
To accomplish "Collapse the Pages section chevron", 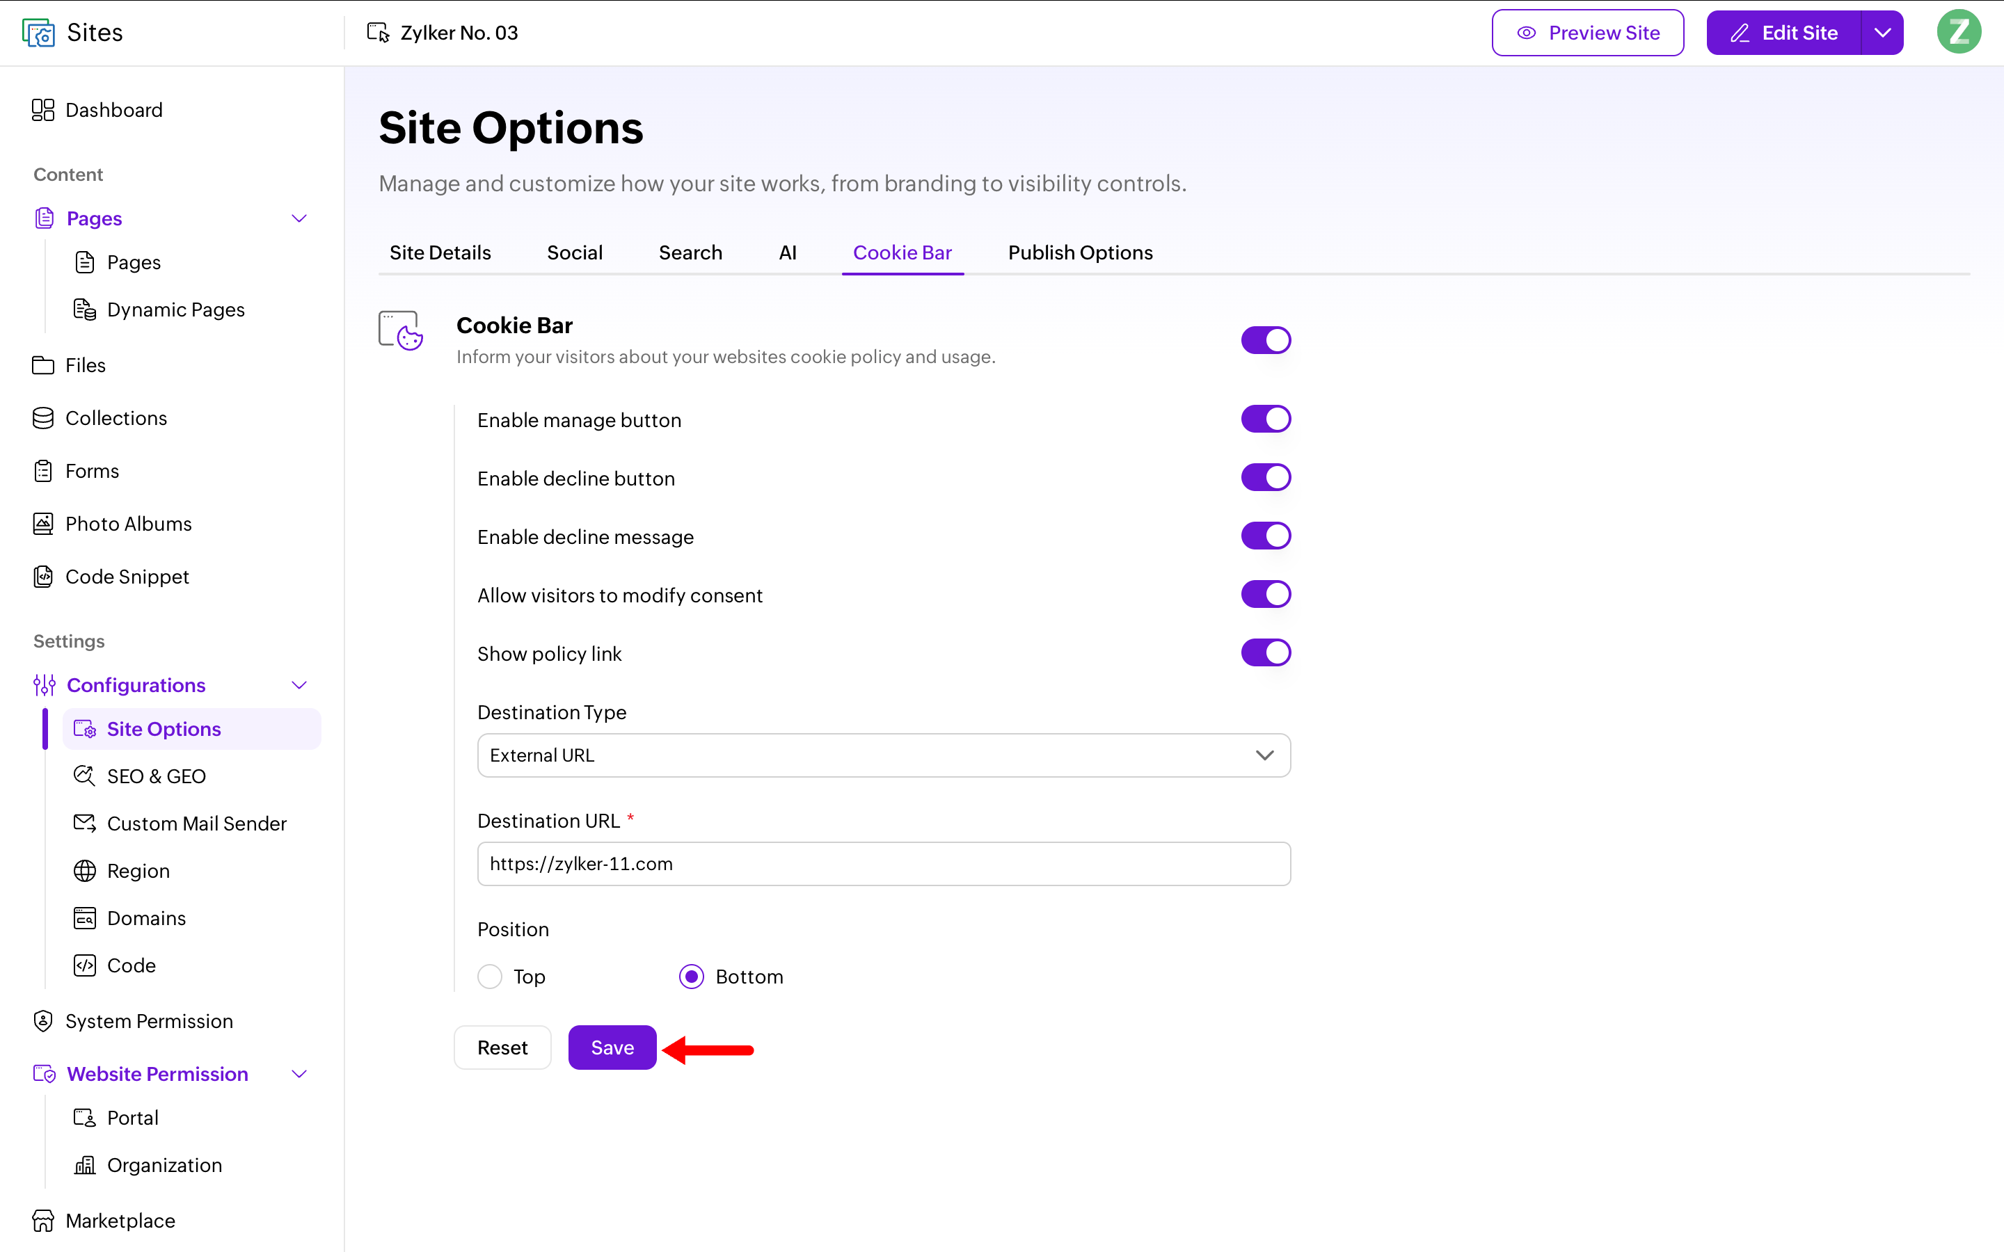I will tap(300, 218).
